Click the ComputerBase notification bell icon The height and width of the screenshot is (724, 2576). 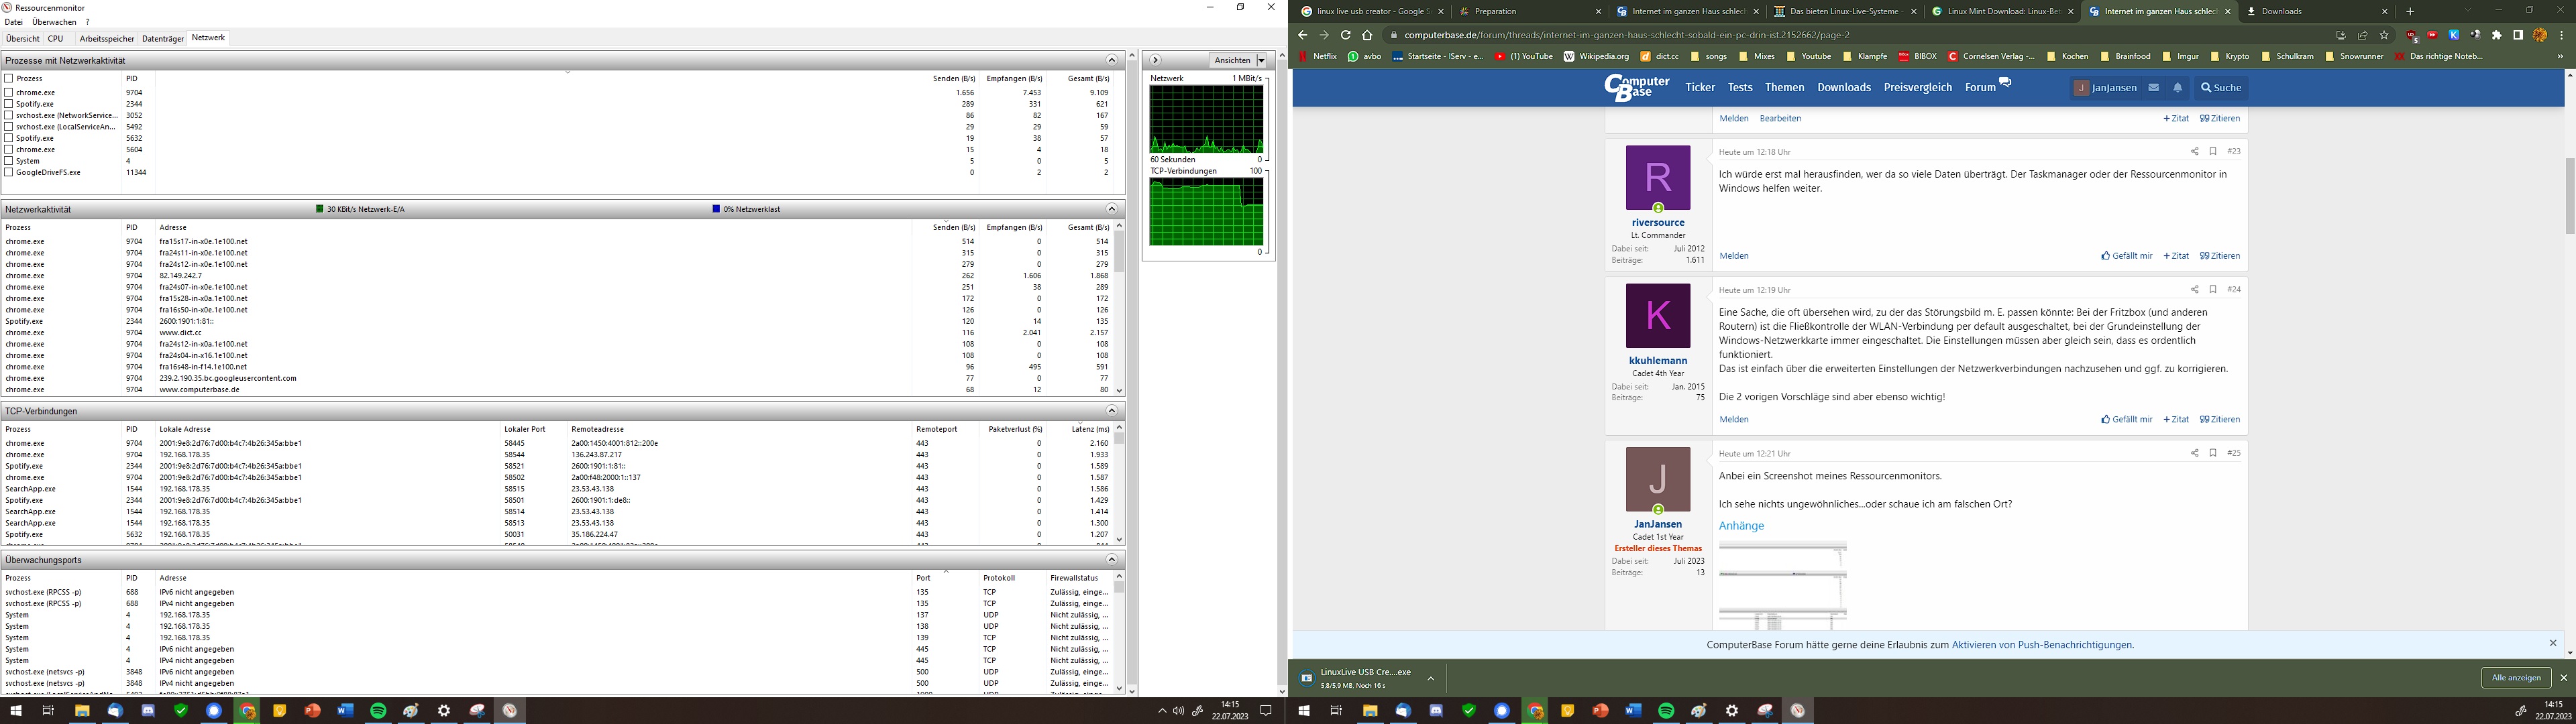tap(2177, 88)
